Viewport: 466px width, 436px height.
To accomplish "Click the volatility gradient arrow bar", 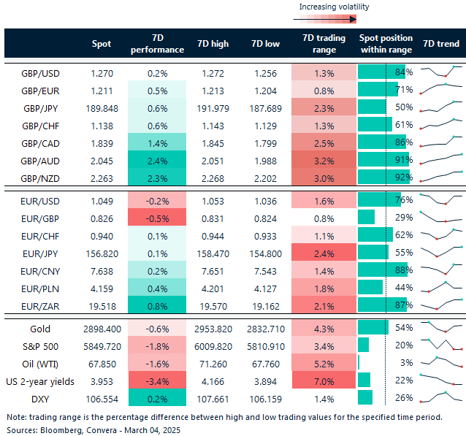I will 325,20.
